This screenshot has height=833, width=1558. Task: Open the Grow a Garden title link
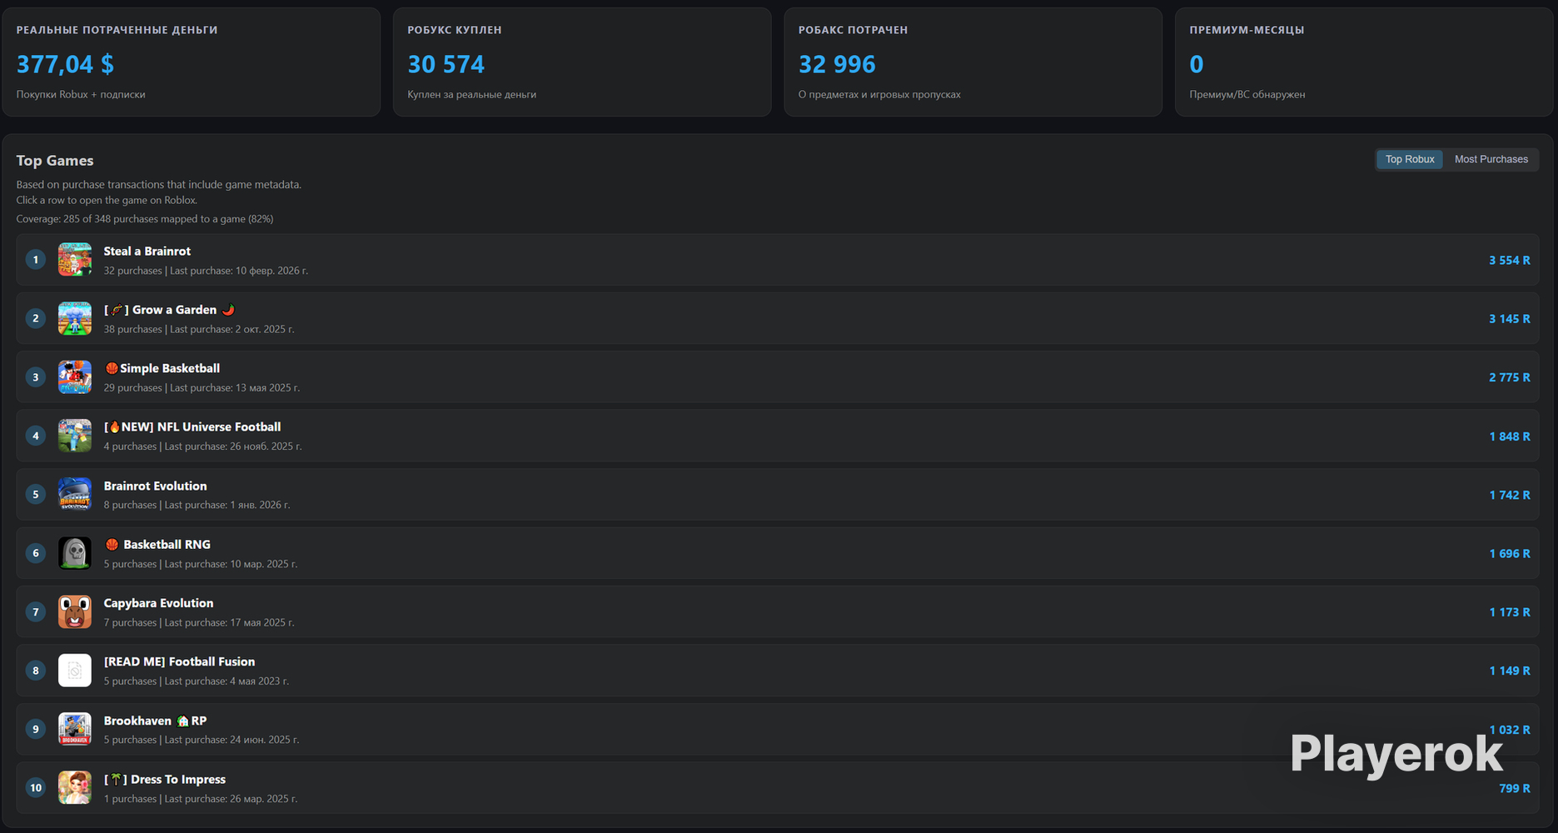[x=169, y=310]
